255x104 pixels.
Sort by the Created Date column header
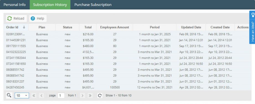[x=220, y=27]
